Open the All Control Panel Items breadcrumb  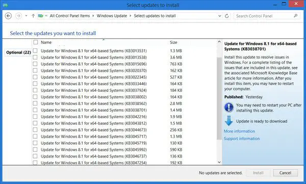coord(70,16)
